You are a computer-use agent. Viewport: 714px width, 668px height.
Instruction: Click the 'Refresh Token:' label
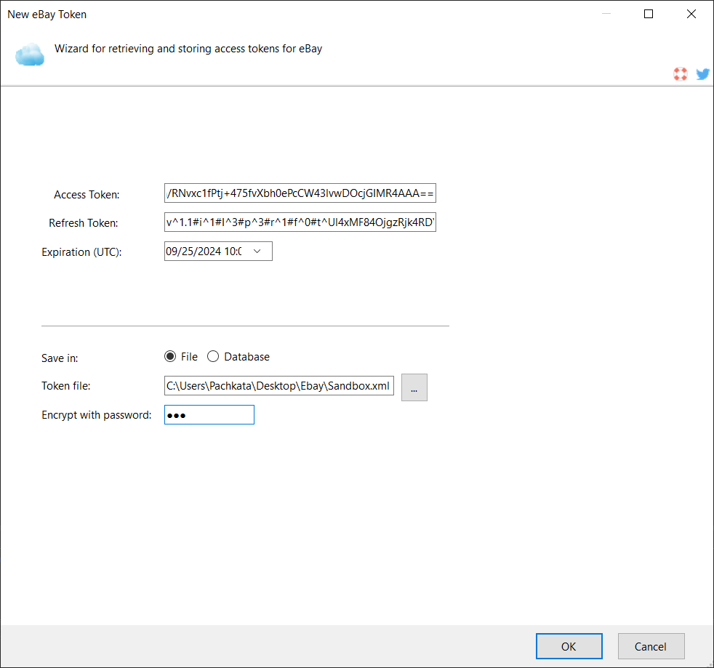pos(84,223)
